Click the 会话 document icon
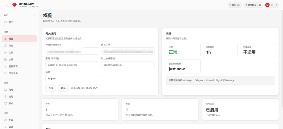The height and width of the screenshot is (129, 283). coord(6,60)
